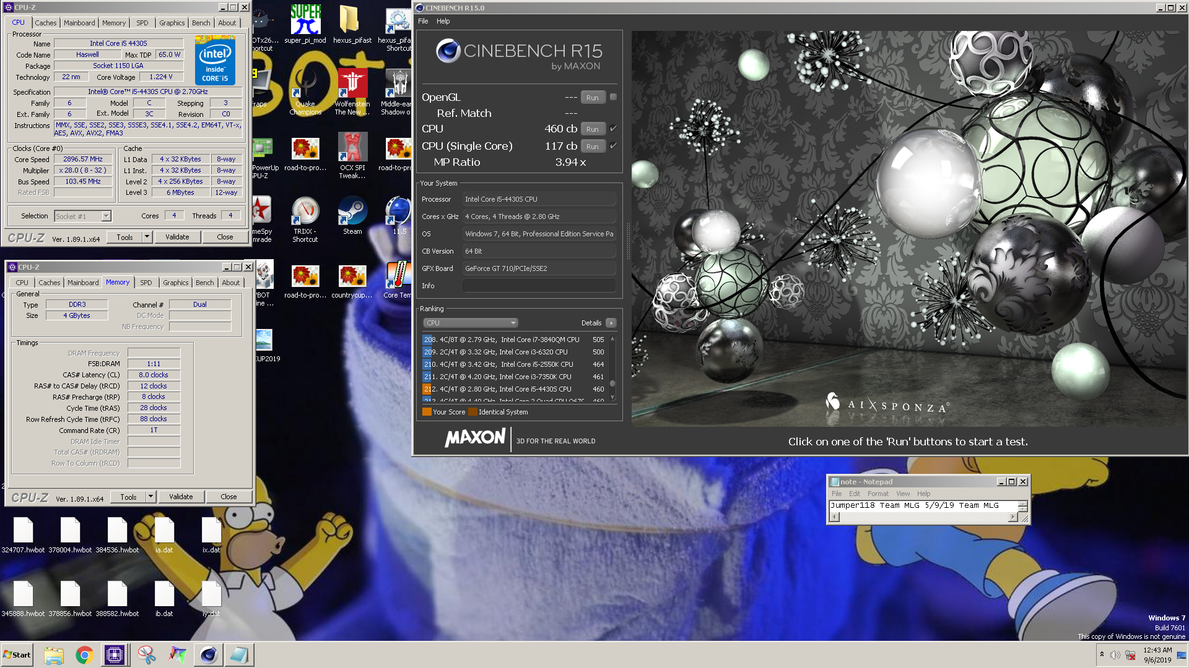The width and height of the screenshot is (1189, 668).
Task: Select ranking row Intel Core i3-7350K CPU
Action: coord(514,377)
